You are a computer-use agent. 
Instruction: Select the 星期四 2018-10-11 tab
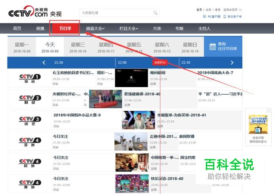pos(106,47)
